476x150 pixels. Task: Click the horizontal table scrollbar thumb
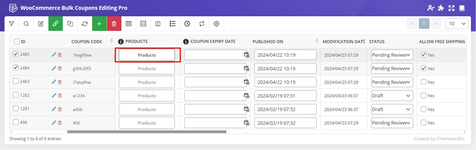pos(147,132)
